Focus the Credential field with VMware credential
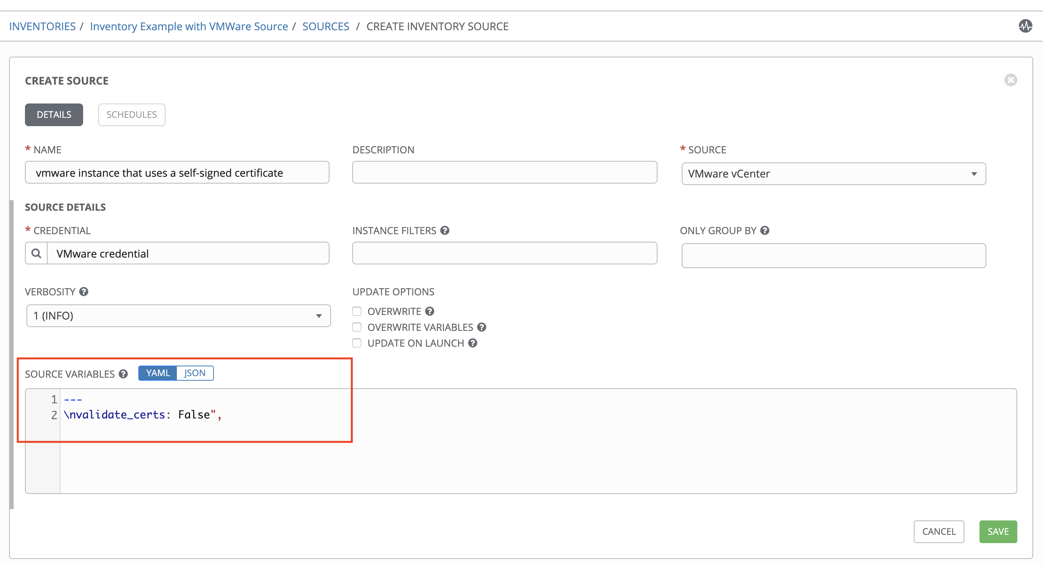This screenshot has height=565, width=1043. point(188,253)
